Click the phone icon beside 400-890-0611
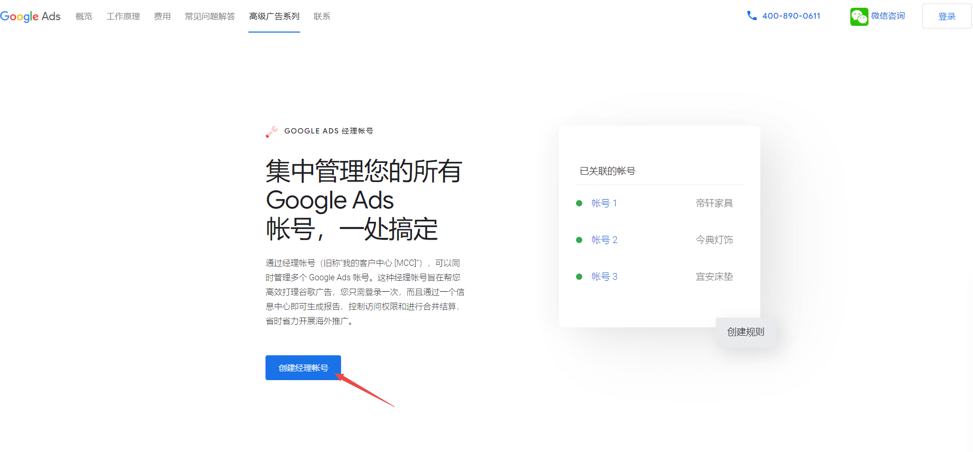Viewport: 973px width, 452px height. pyautogui.click(x=751, y=16)
